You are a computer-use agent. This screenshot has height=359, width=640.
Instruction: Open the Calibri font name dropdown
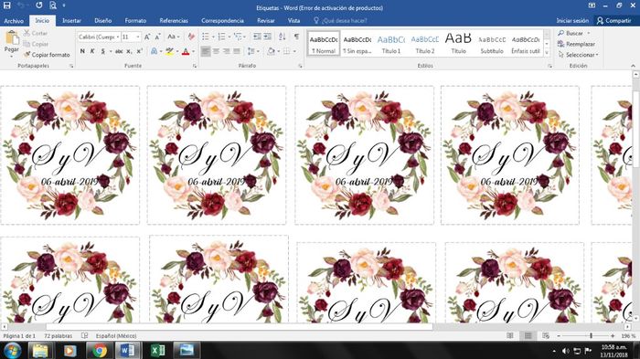[99, 37]
